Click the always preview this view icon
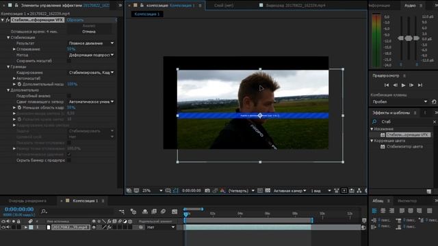 (129, 191)
